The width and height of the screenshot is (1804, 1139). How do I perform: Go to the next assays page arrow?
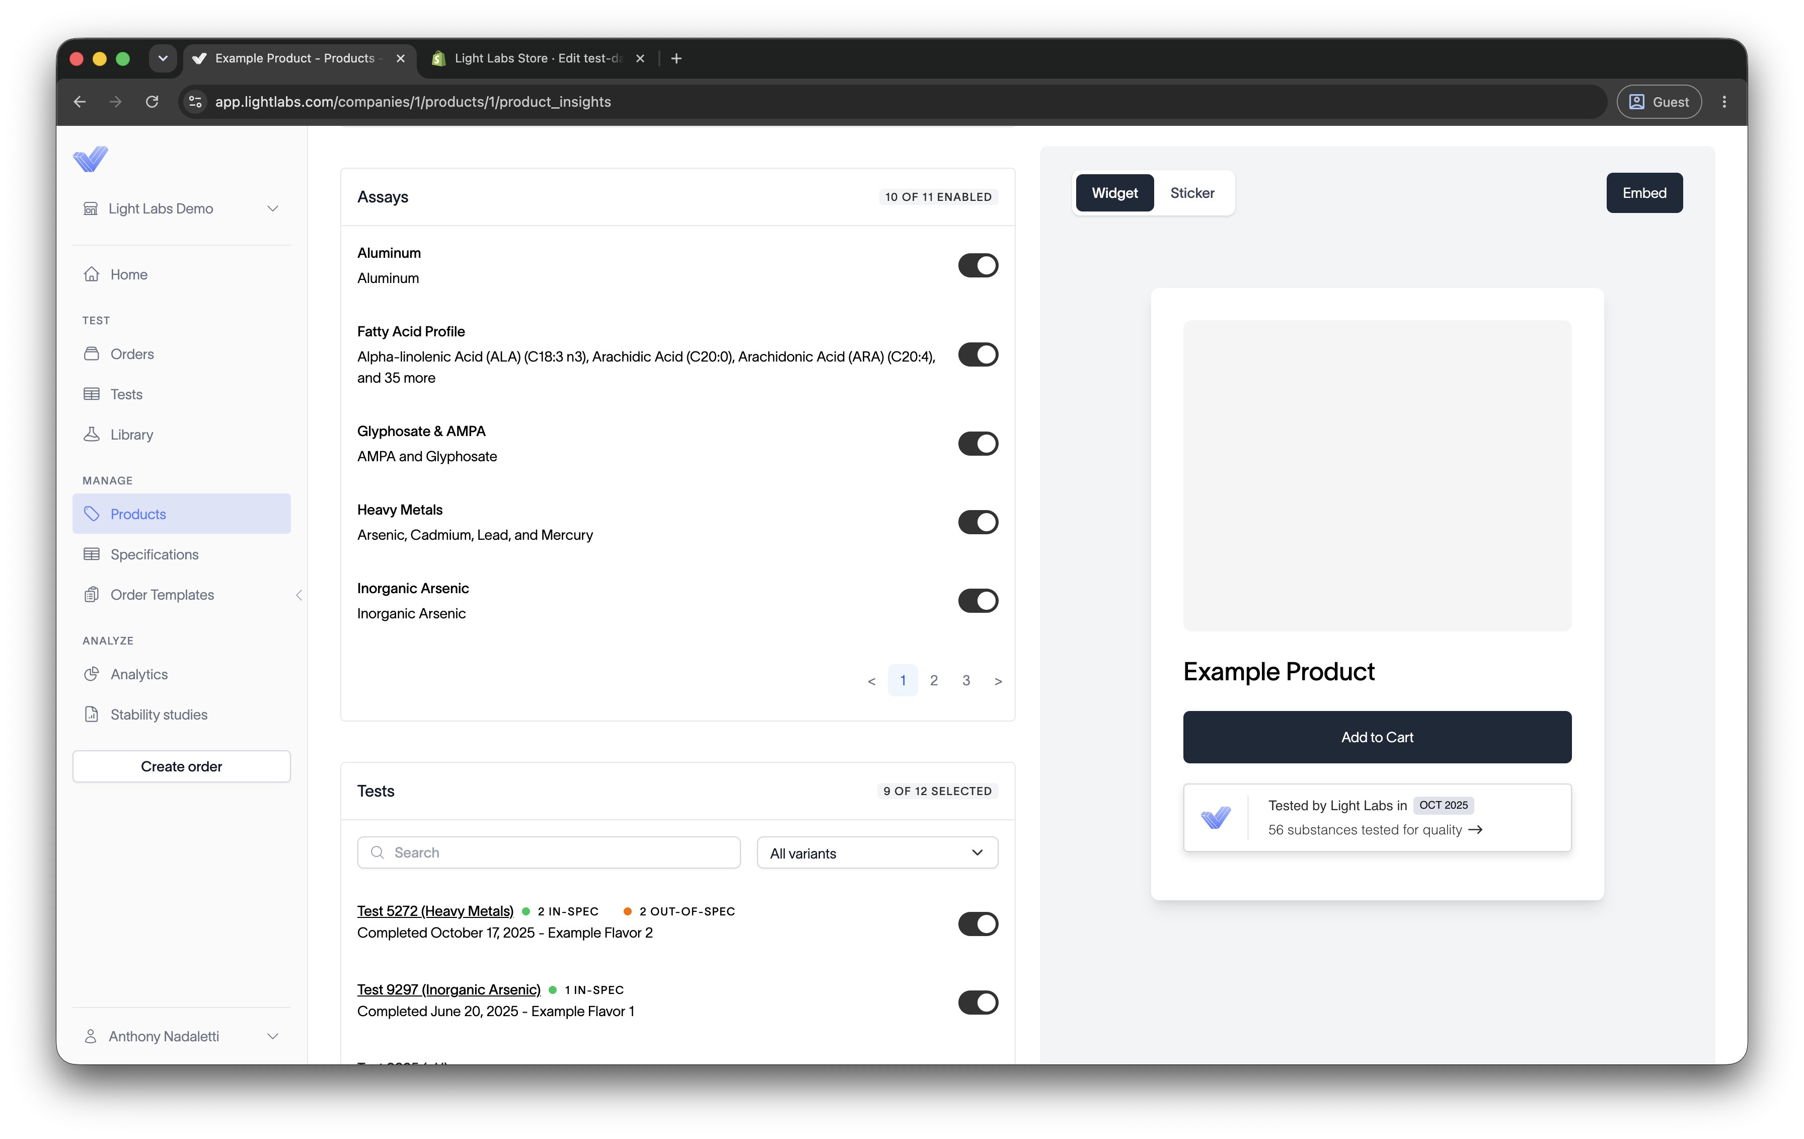[x=998, y=681]
